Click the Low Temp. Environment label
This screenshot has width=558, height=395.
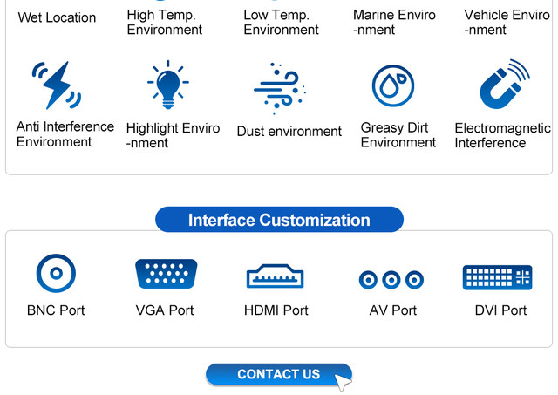click(x=281, y=22)
